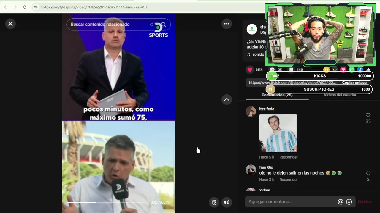
Task: Open the emoji picker icon
Action: click(349, 202)
